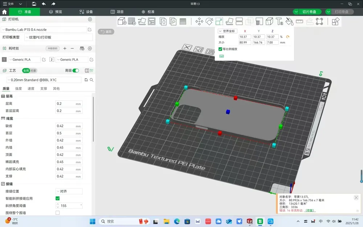Select the Rotate tool icon
The width and height of the screenshot is (363, 227).
click(209, 21)
